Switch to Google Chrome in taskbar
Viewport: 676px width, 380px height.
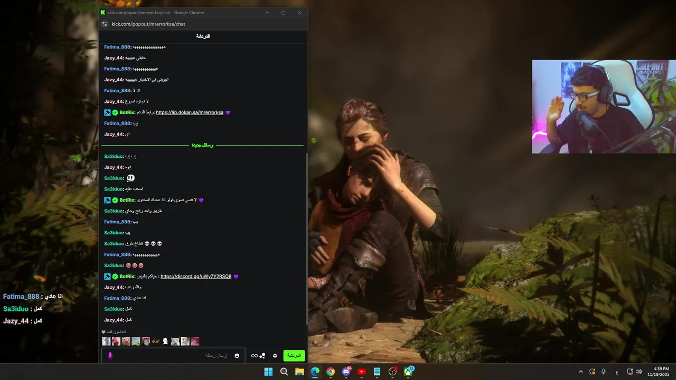[x=331, y=372]
